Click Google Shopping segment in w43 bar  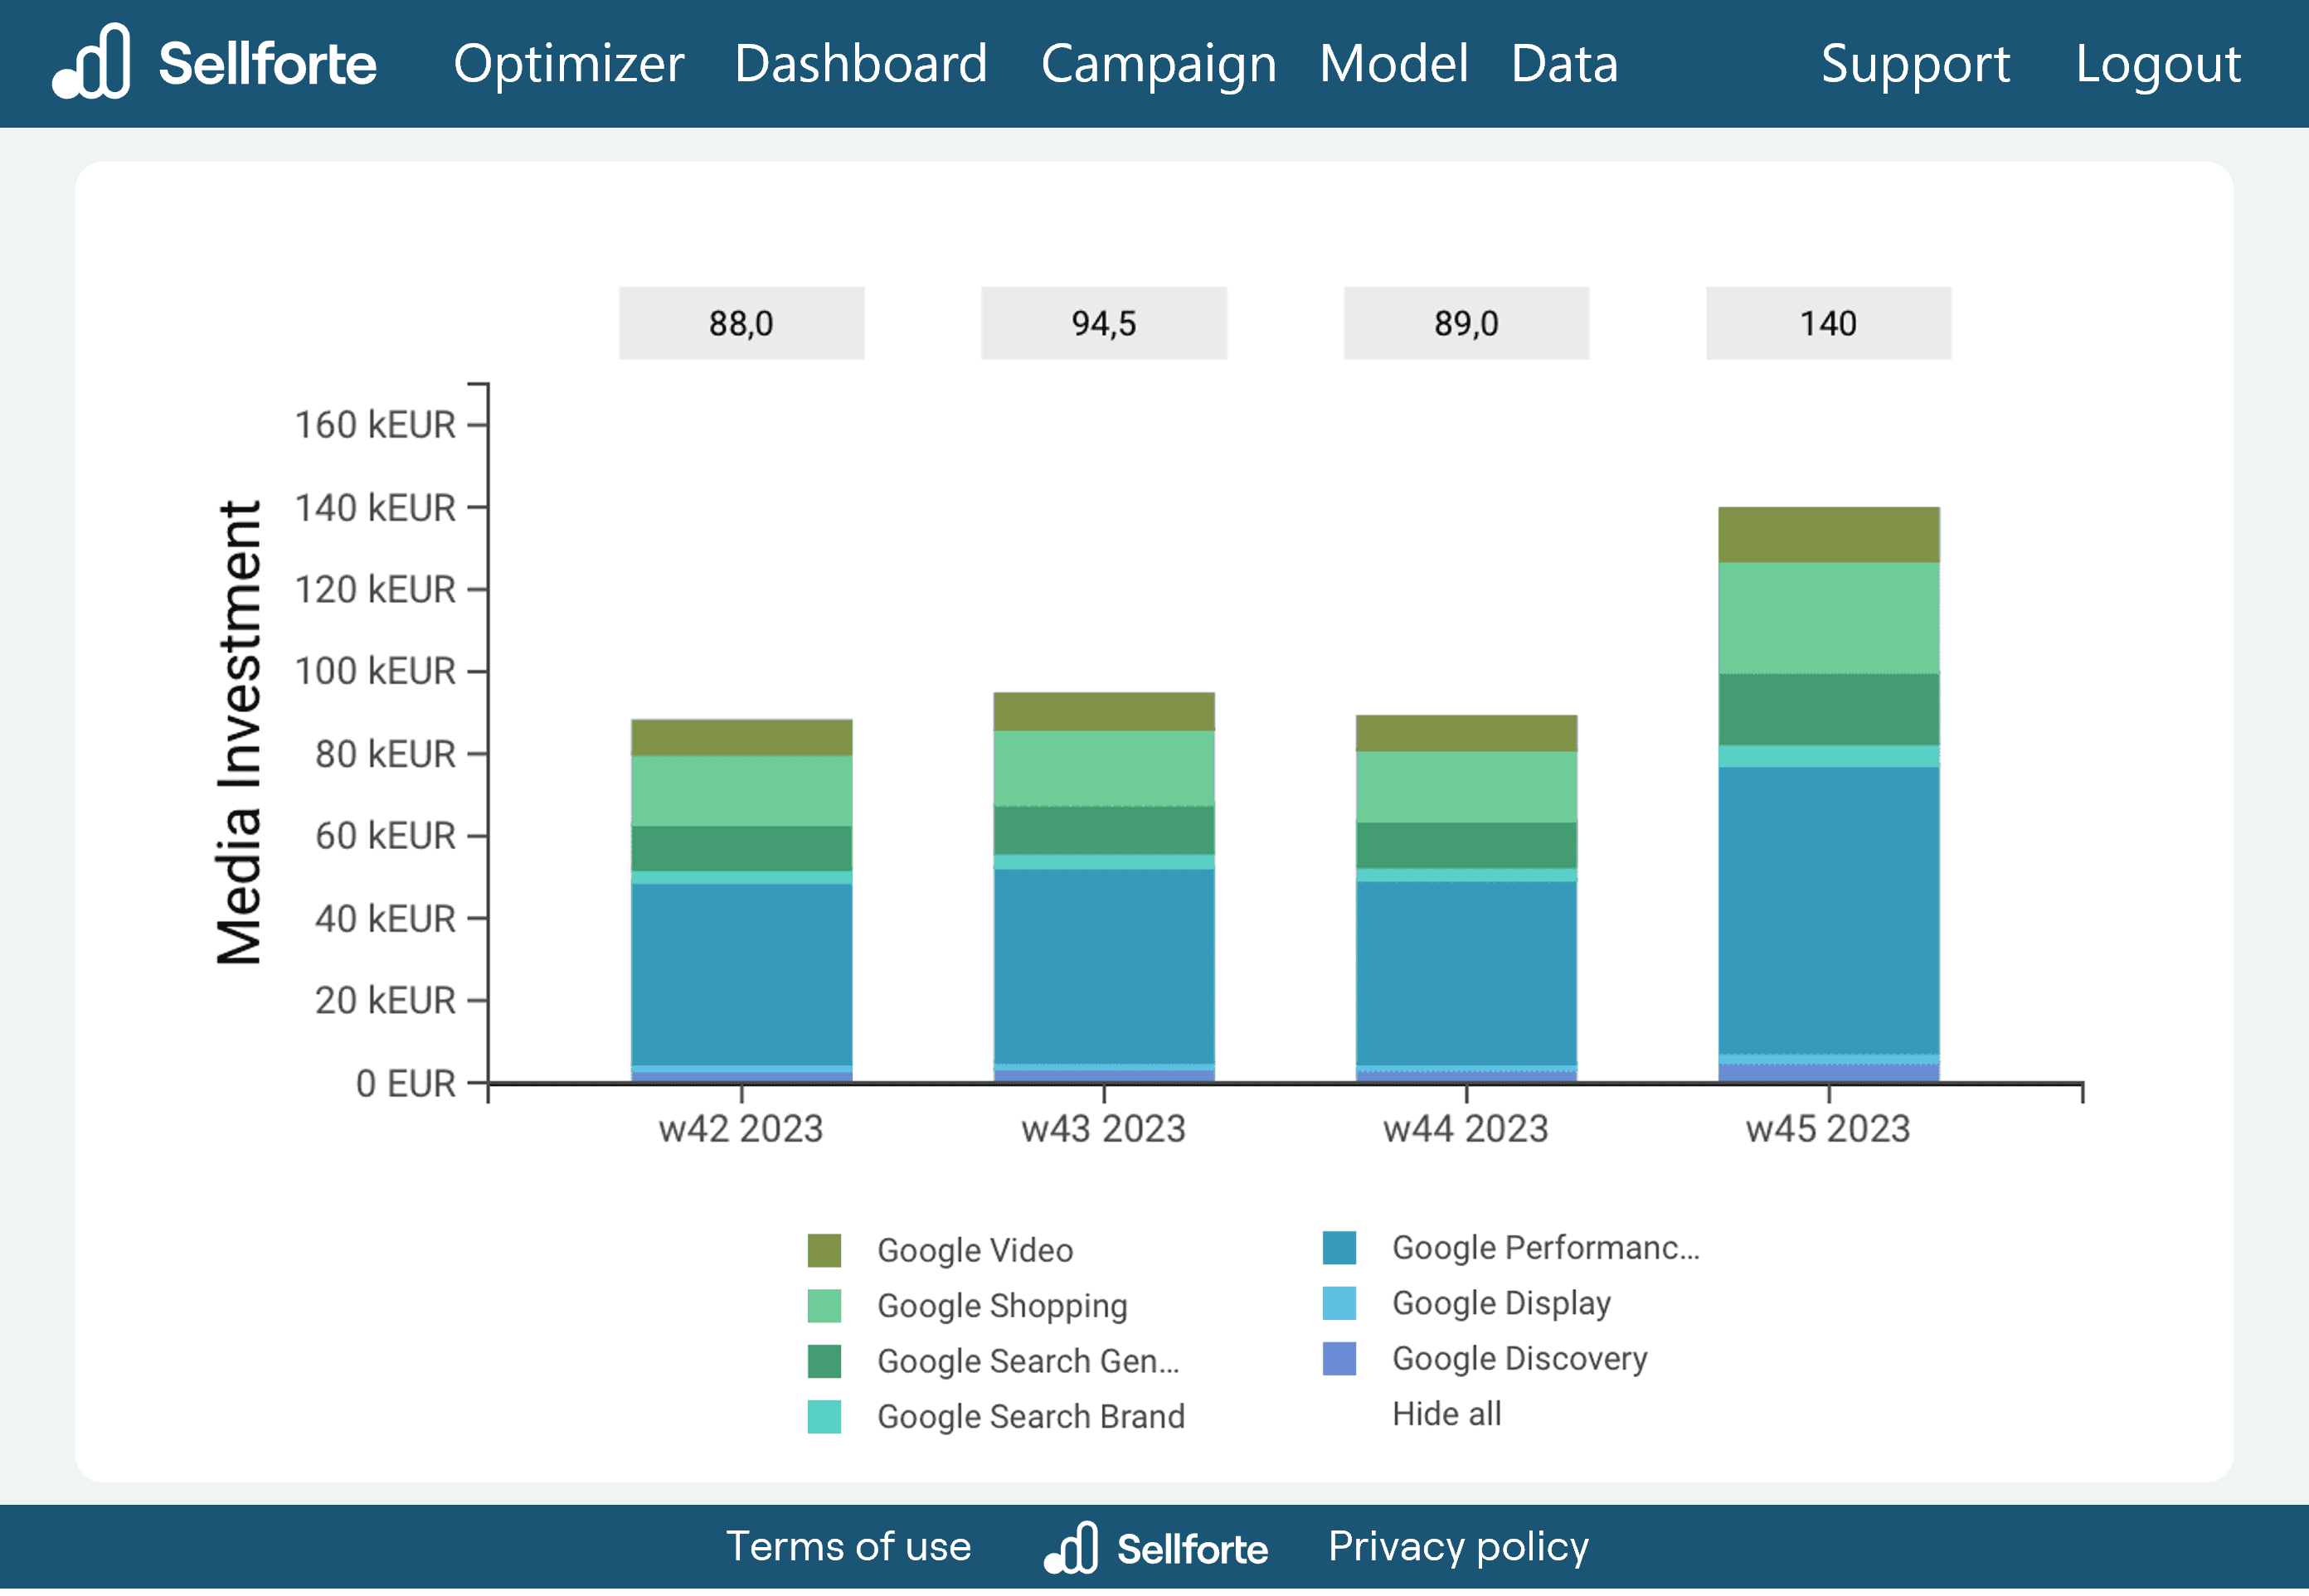point(1103,768)
